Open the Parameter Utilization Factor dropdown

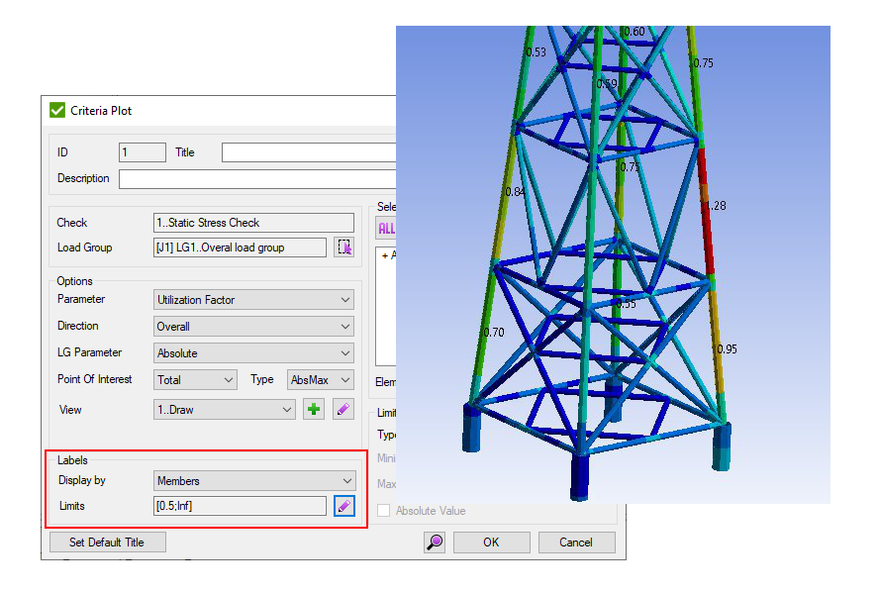253,299
